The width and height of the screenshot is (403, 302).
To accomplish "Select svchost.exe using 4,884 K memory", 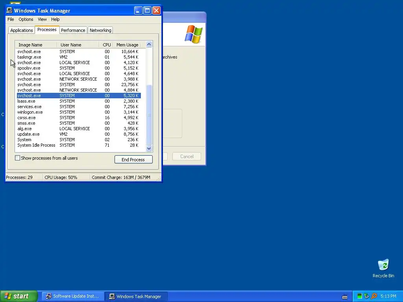I will [x=79, y=90].
